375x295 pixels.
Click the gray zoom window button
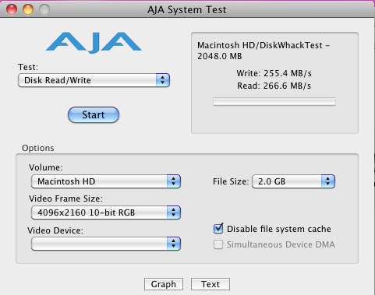tap(44, 9)
